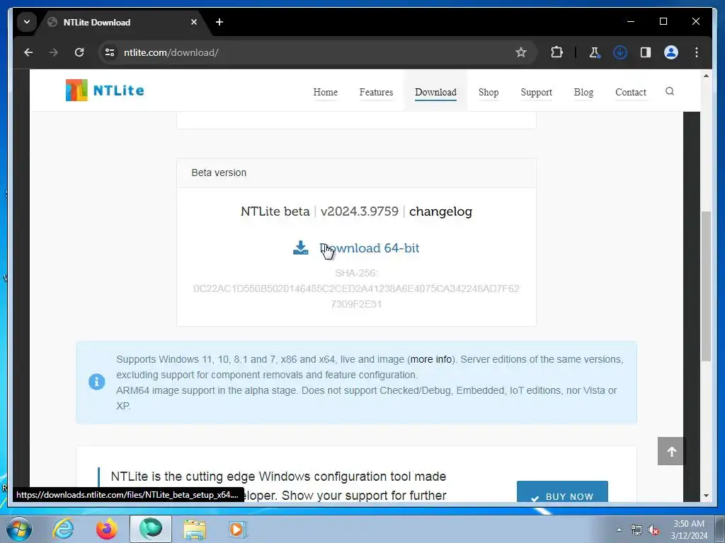725x543 pixels.
Task: Open Chrome Labs flask icon
Action: (594, 52)
